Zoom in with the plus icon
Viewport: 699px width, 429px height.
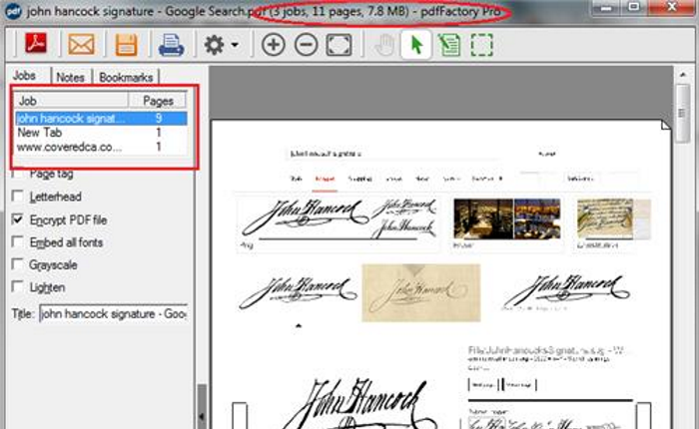click(274, 45)
